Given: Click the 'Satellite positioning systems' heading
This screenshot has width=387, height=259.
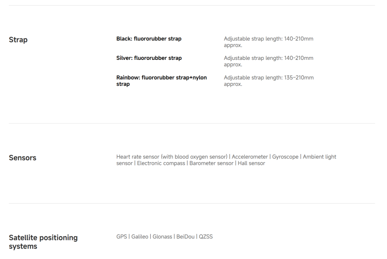Looking at the screenshot, I should click(x=43, y=242).
